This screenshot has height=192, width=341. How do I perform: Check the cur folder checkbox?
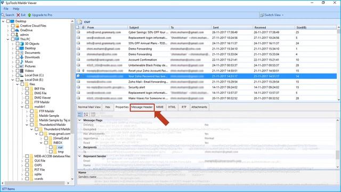[x=51, y=147]
